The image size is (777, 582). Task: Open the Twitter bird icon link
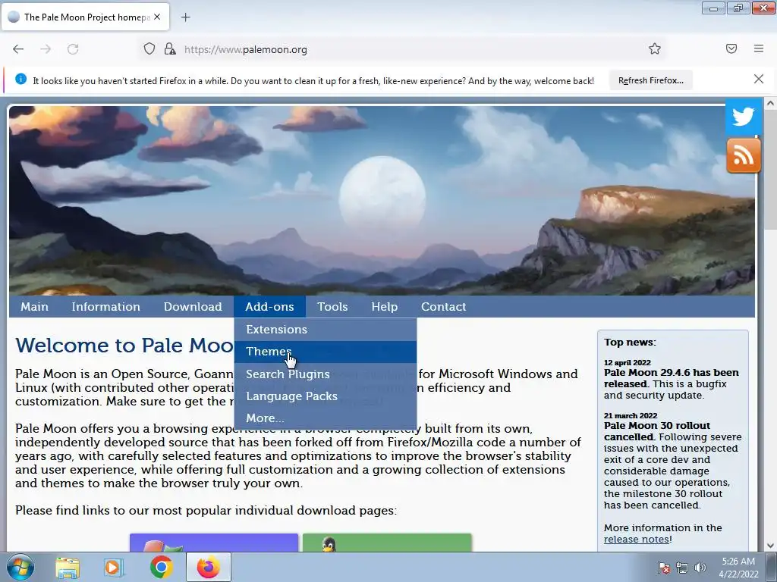[744, 117]
